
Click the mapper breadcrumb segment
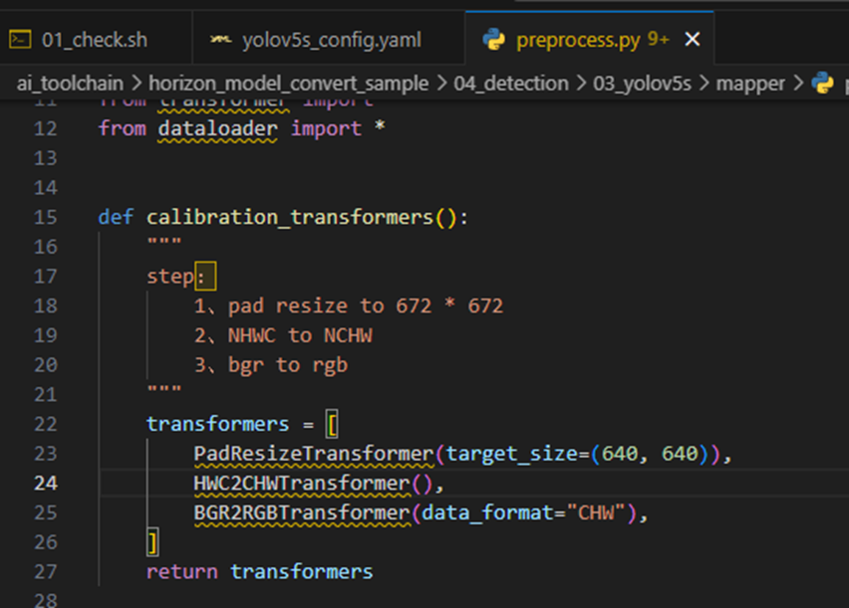(x=750, y=84)
